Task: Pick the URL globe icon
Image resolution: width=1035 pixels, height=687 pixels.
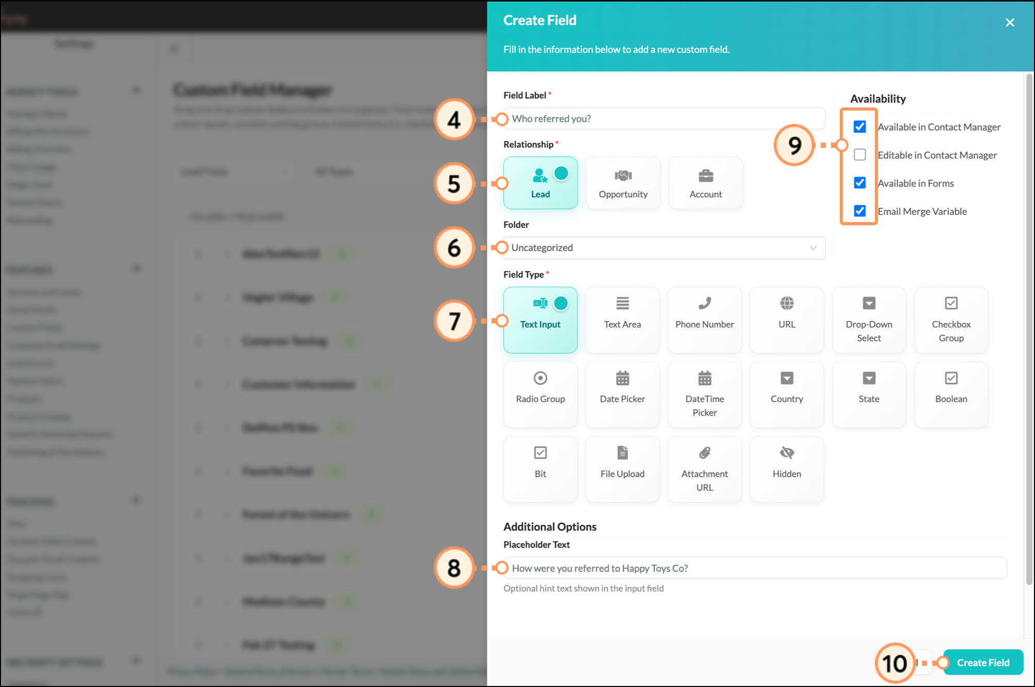Action: point(787,303)
